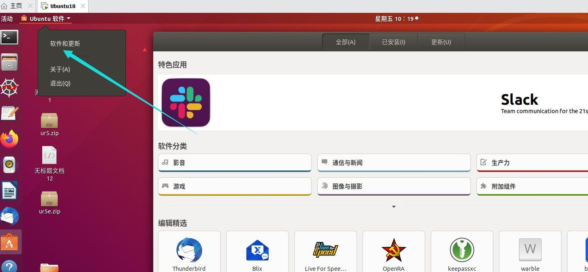The width and height of the screenshot is (588, 272).
Task: Choose 退出(Q) from the application menu
Action: (x=60, y=83)
